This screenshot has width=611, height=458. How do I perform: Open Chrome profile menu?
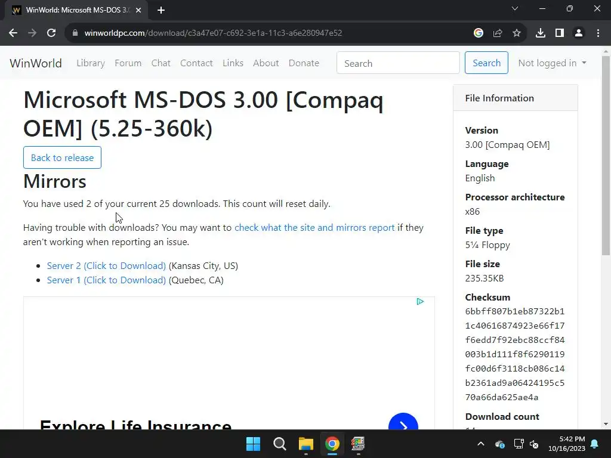point(579,33)
